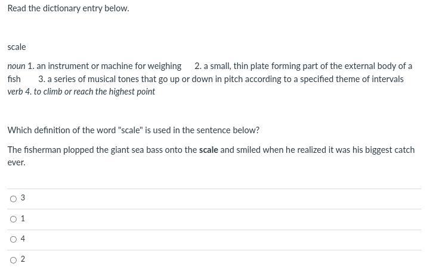Click the word "fisherman" in the sentence
This screenshot has width=430, height=276.
(42, 150)
